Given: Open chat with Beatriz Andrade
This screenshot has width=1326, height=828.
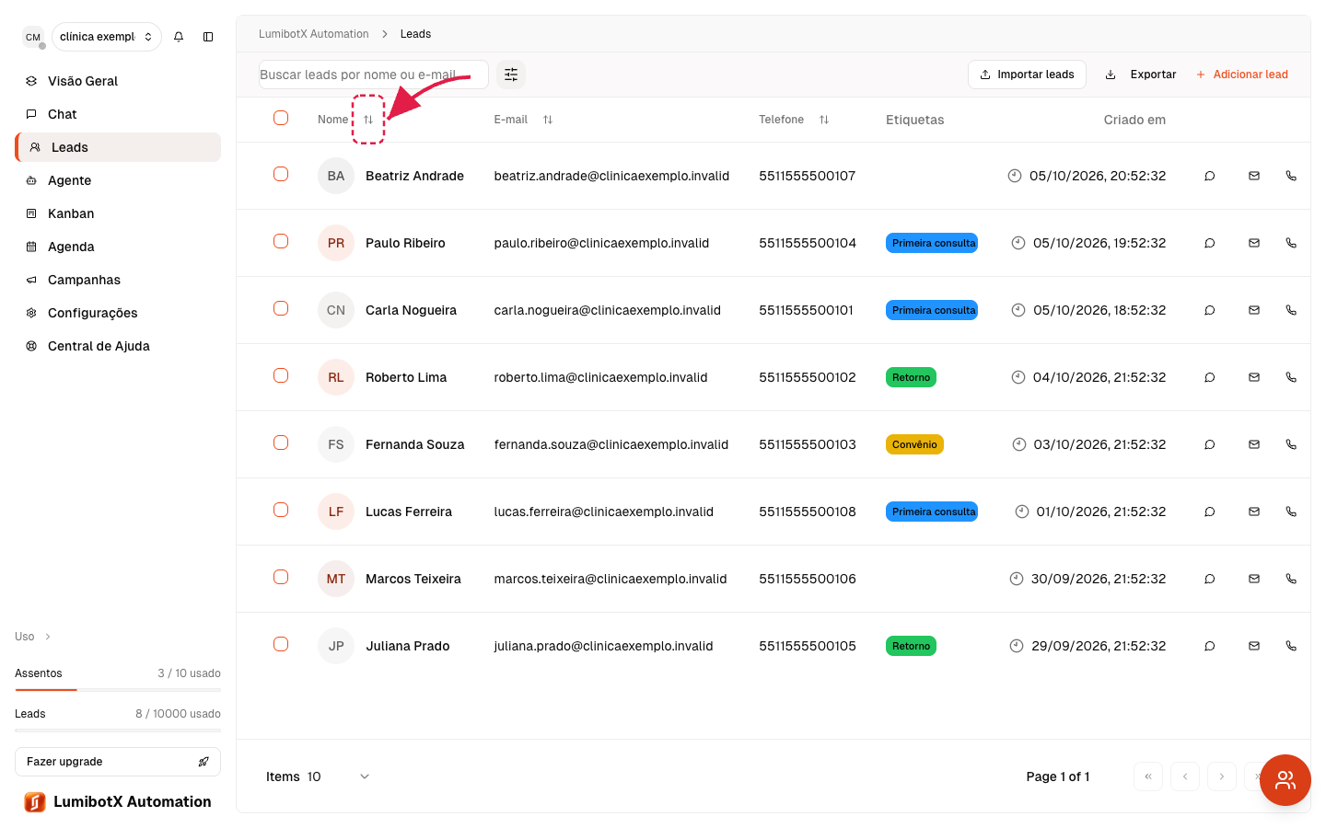Looking at the screenshot, I should [1210, 176].
